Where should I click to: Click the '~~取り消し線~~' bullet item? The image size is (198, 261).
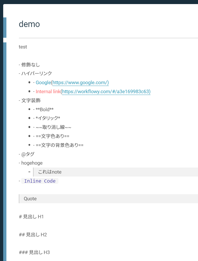tap(52, 127)
